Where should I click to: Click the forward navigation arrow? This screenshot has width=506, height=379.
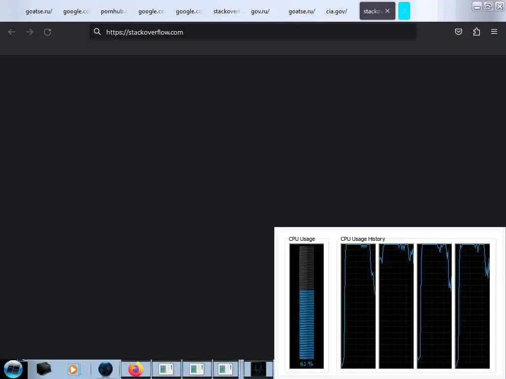point(30,32)
